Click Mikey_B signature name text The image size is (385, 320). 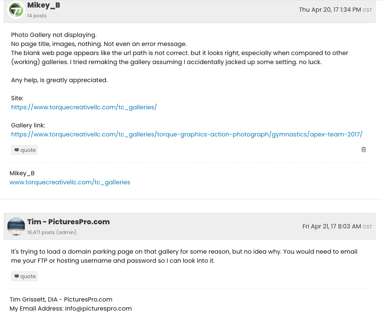22,173
